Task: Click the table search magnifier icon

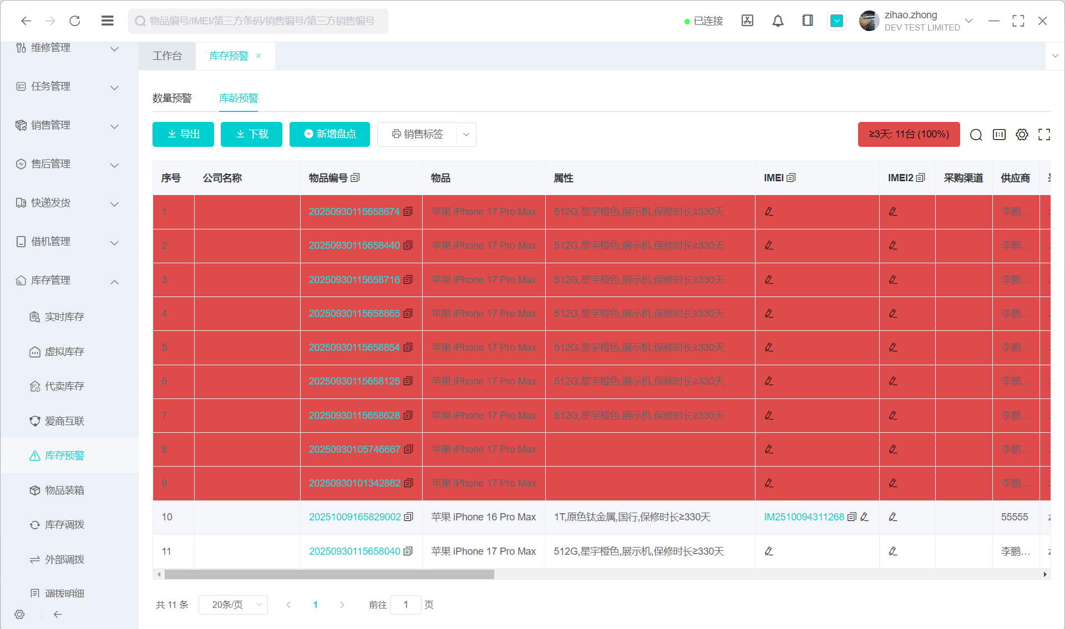Action: coord(976,135)
